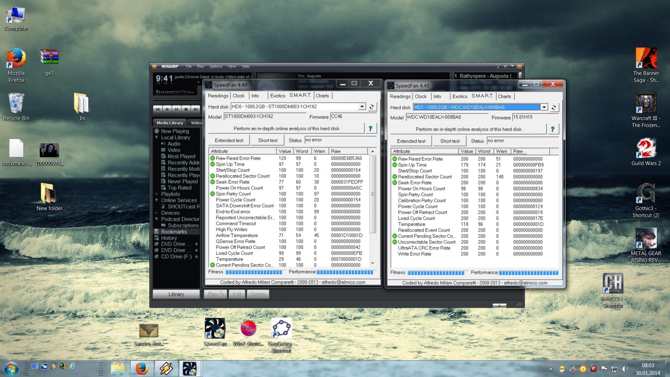The image size is (670, 377).
Task: Click the Library button in Winamp
Action: tap(176, 294)
